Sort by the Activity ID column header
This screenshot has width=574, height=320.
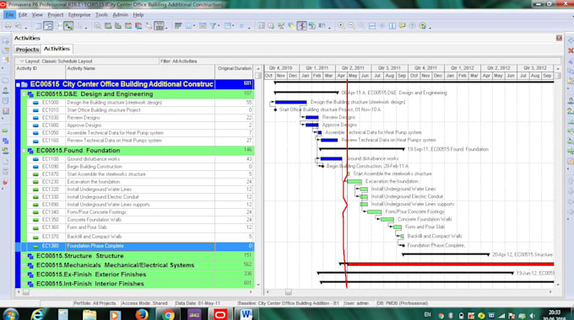click(41, 72)
